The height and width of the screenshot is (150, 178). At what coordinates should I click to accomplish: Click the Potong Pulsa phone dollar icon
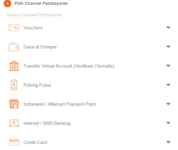[14, 85]
